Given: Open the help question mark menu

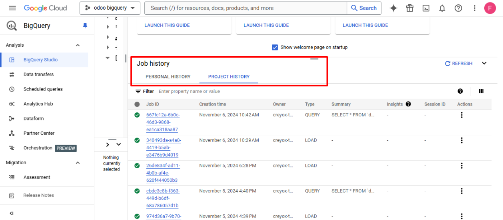Looking at the screenshot, I should pyautogui.click(x=458, y=8).
